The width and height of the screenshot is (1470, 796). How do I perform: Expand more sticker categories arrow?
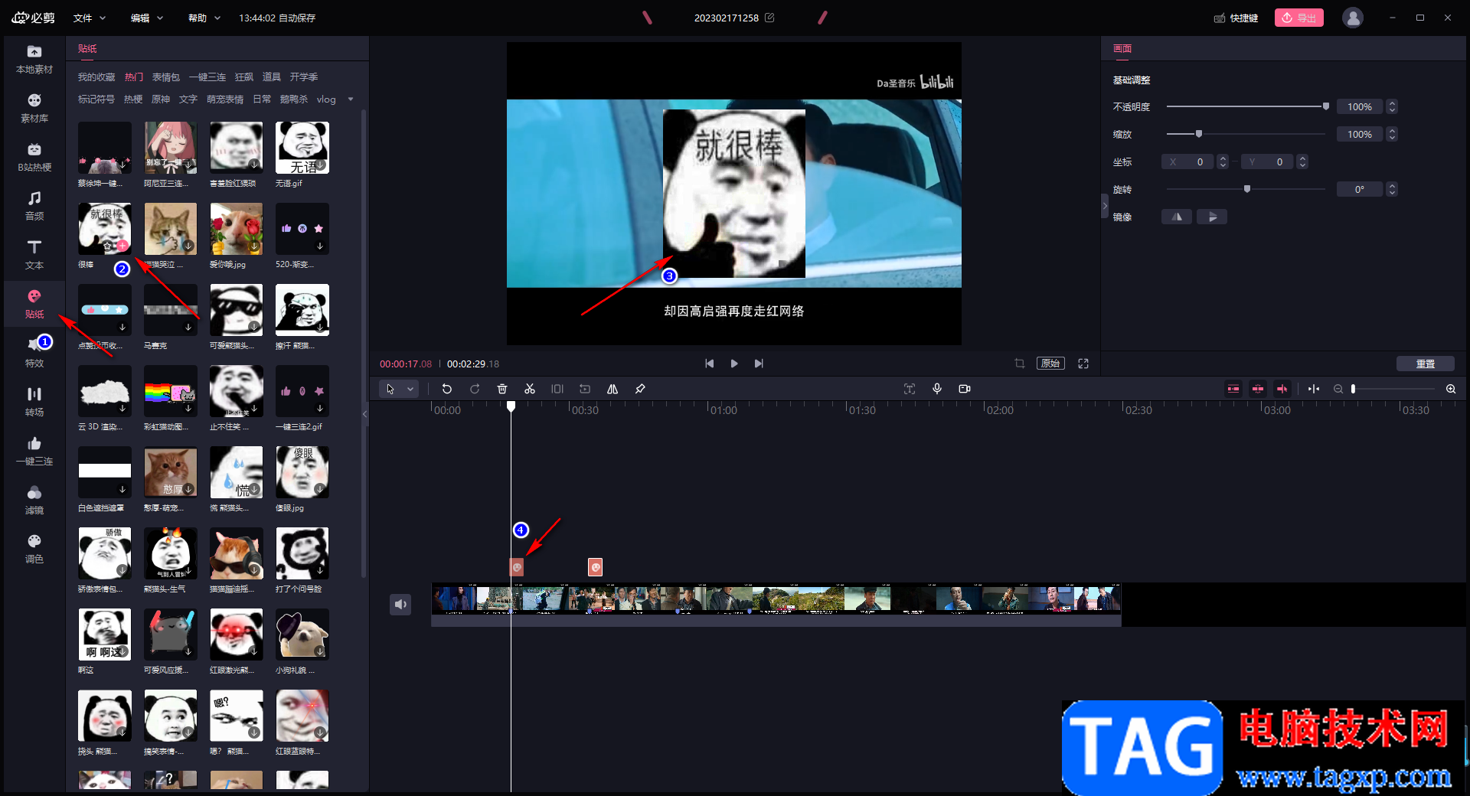pyautogui.click(x=351, y=99)
